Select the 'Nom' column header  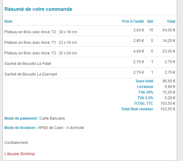[x=8, y=21]
